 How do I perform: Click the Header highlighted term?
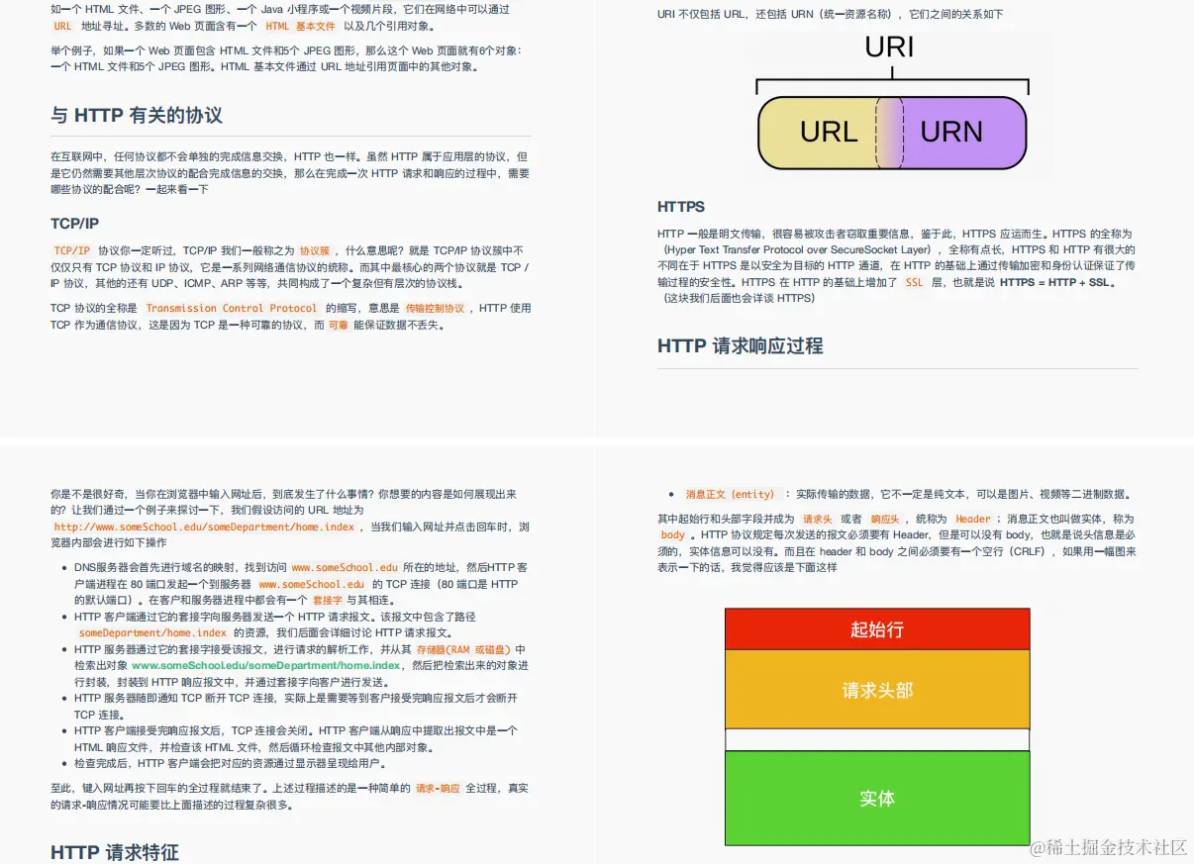(x=973, y=518)
